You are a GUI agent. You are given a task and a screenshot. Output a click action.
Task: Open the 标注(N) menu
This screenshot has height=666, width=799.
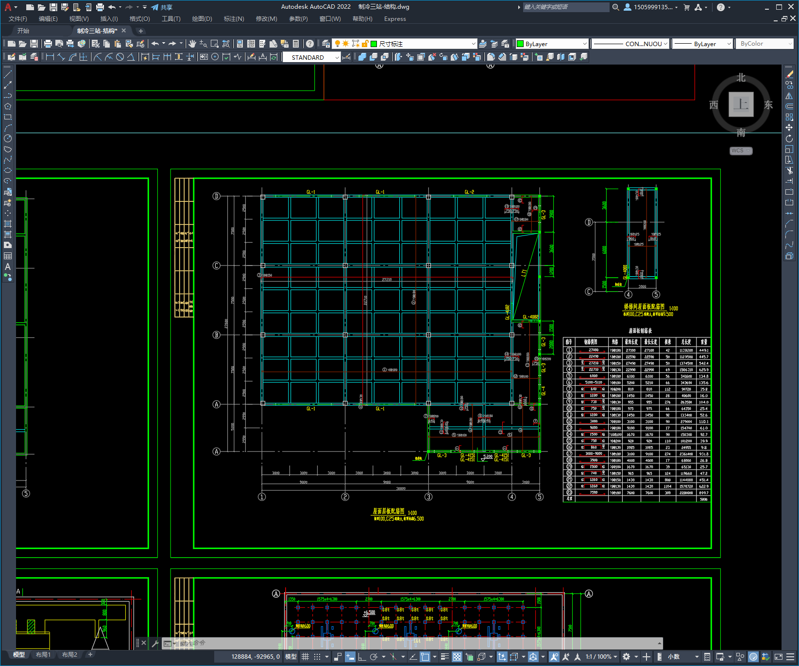(234, 19)
